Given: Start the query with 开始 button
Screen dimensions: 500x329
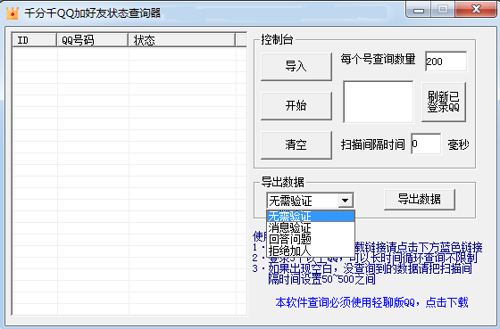Looking at the screenshot, I should [296, 106].
